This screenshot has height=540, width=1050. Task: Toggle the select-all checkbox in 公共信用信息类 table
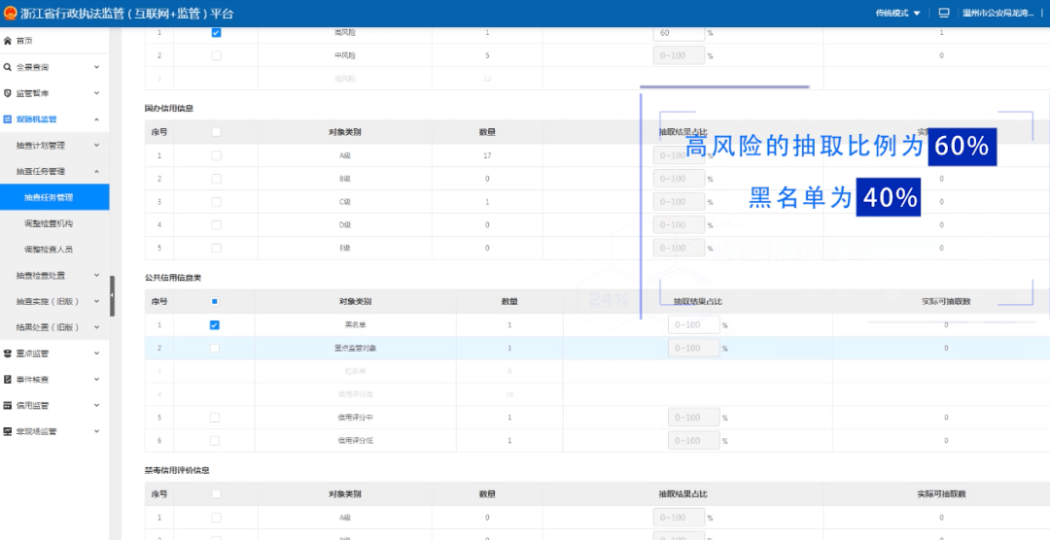(x=214, y=302)
